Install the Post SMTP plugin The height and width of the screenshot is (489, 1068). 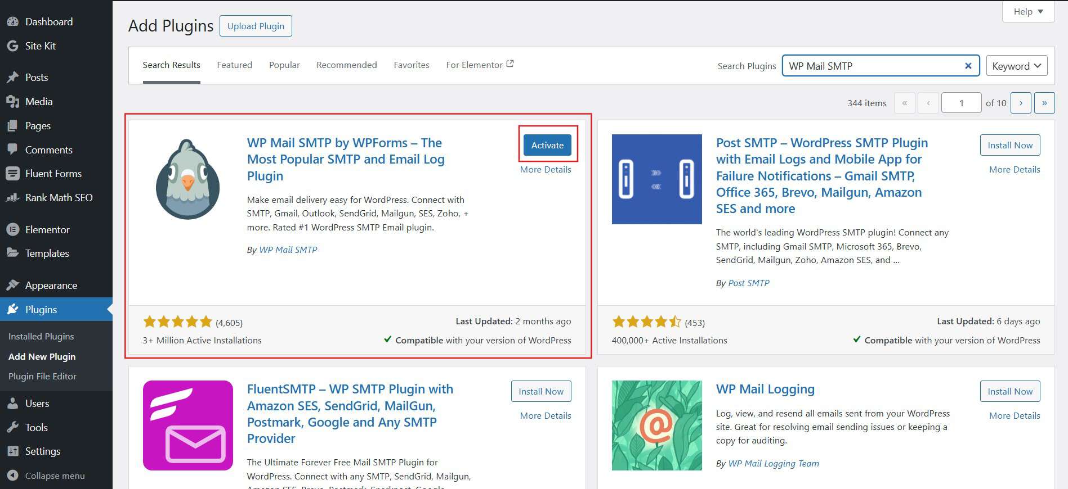coord(1010,145)
